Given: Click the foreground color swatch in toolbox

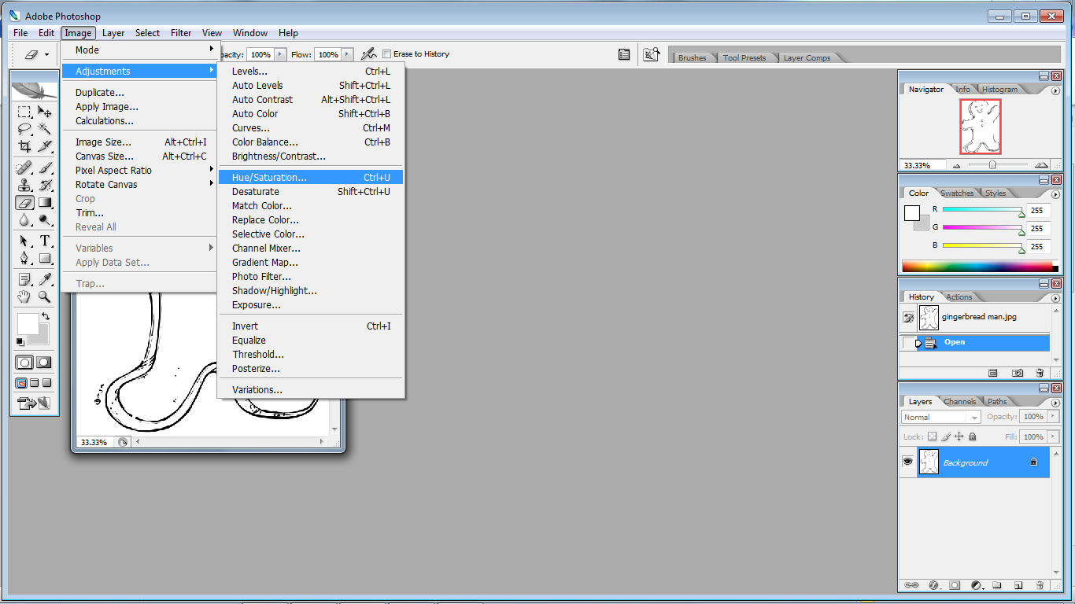Looking at the screenshot, I should pos(28,324).
